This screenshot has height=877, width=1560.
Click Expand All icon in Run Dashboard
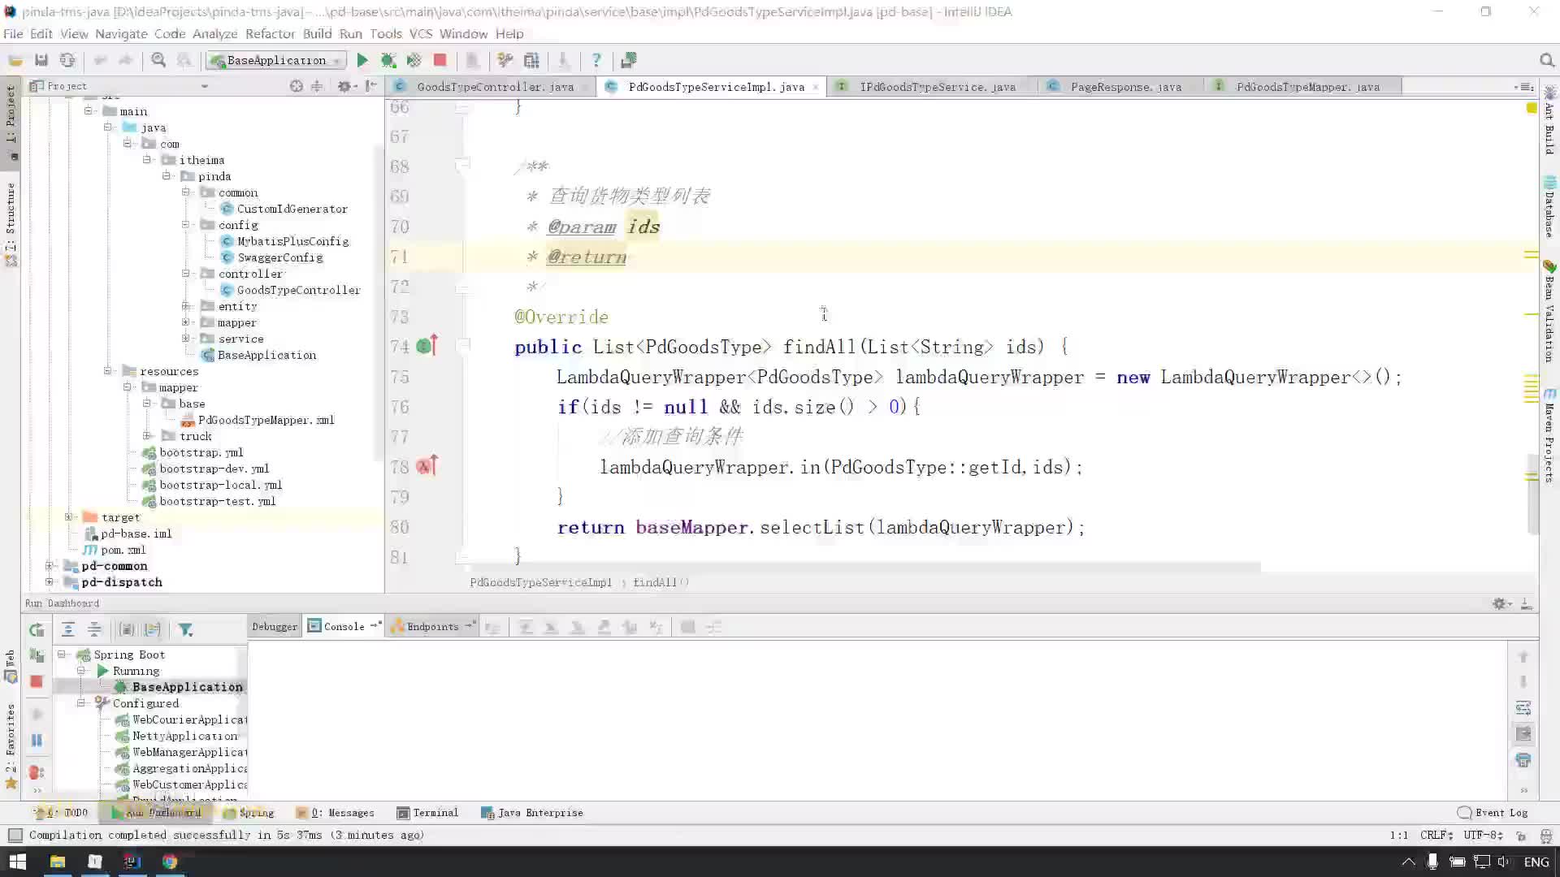[68, 629]
